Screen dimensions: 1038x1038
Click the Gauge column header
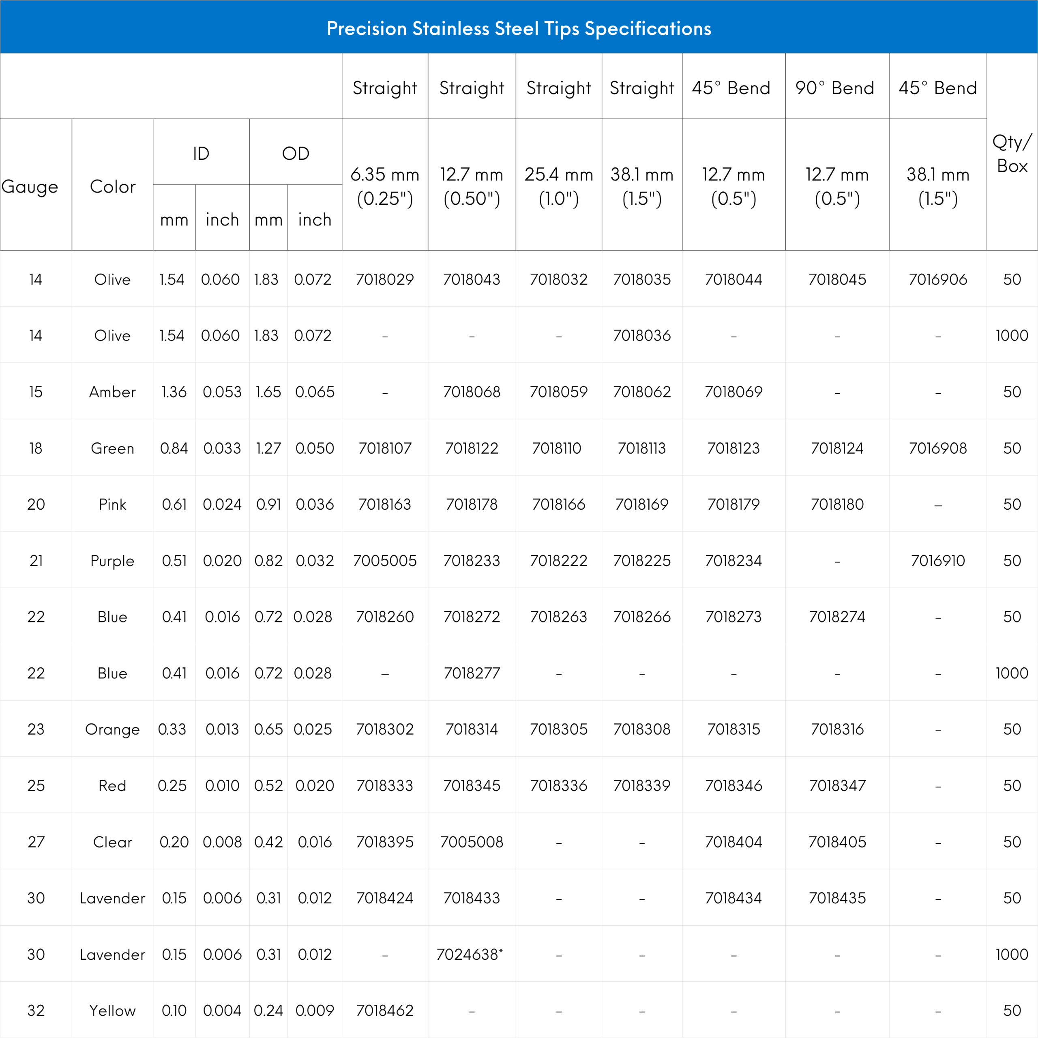30,187
